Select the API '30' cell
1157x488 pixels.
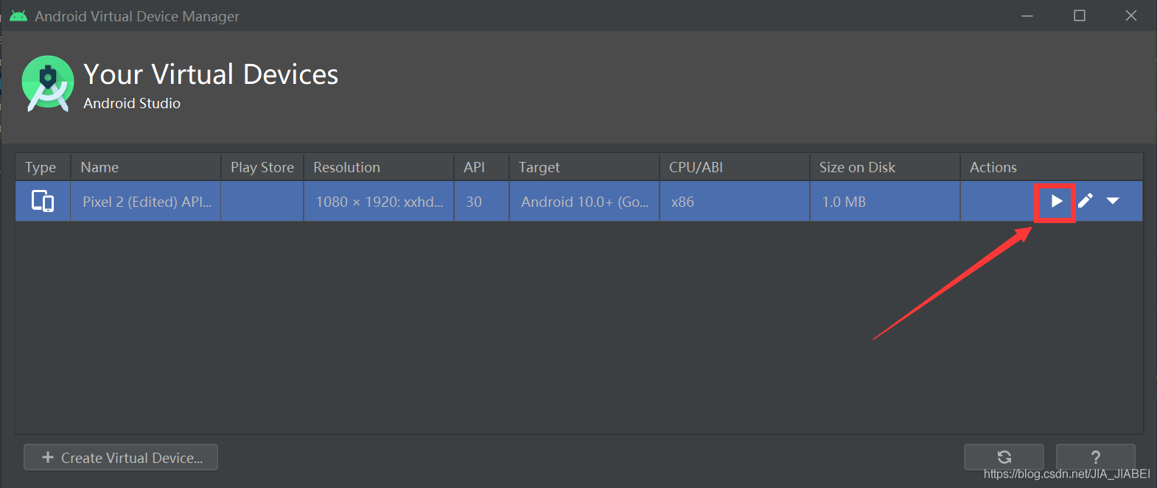click(x=481, y=201)
